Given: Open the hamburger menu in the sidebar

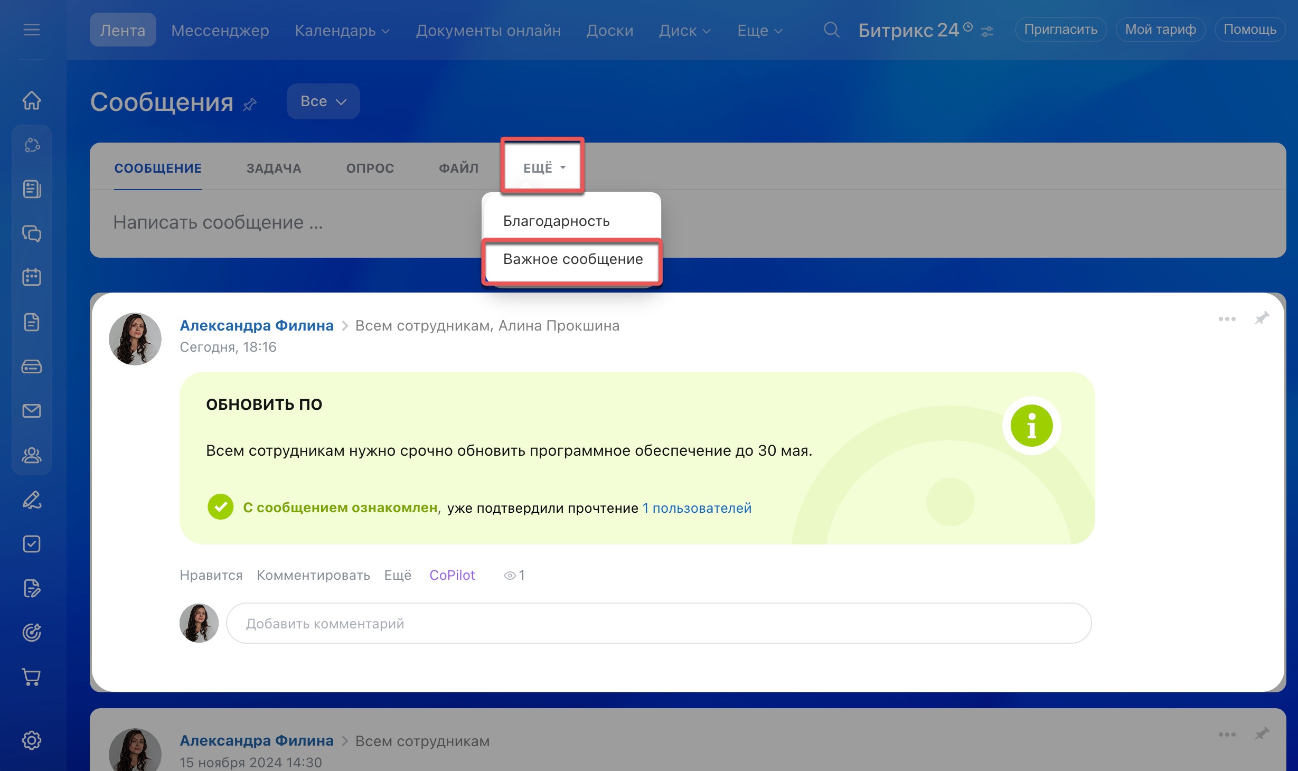Looking at the screenshot, I should [x=32, y=30].
